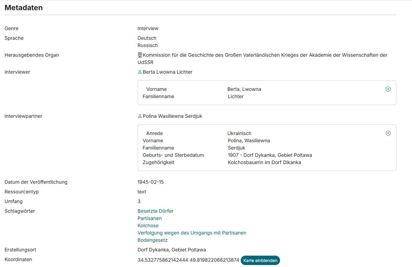The image size is (412, 267).
Task: Click the Anrede value Ukrainisch
Action: click(239, 133)
